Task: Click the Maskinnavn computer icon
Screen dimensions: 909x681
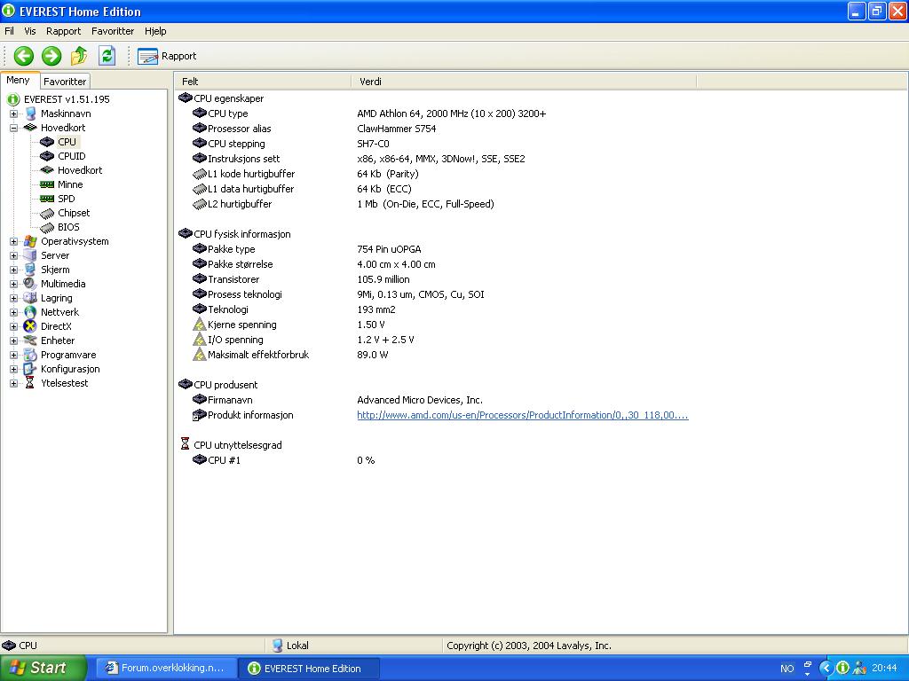Action: pos(30,113)
